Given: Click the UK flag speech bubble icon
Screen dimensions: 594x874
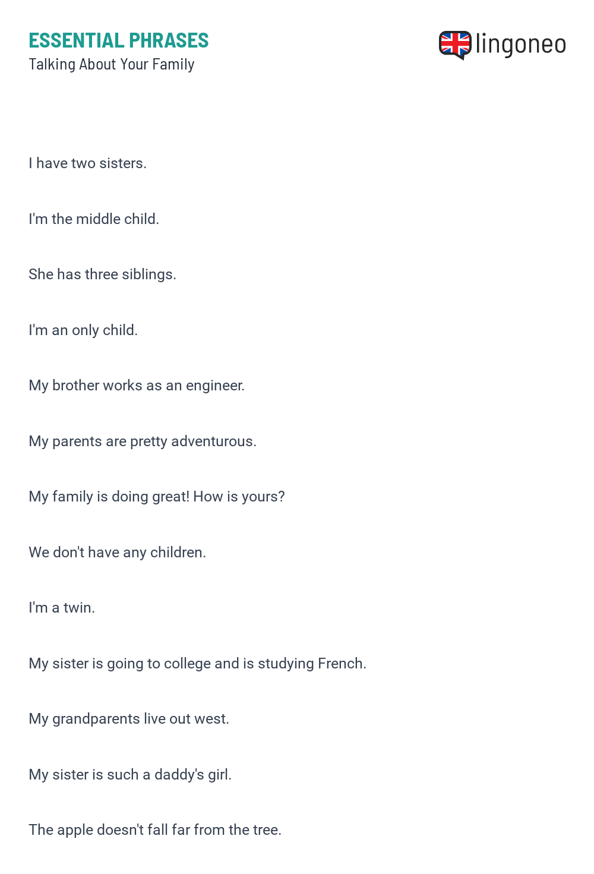Looking at the screenshot, I should coord(455,45).
